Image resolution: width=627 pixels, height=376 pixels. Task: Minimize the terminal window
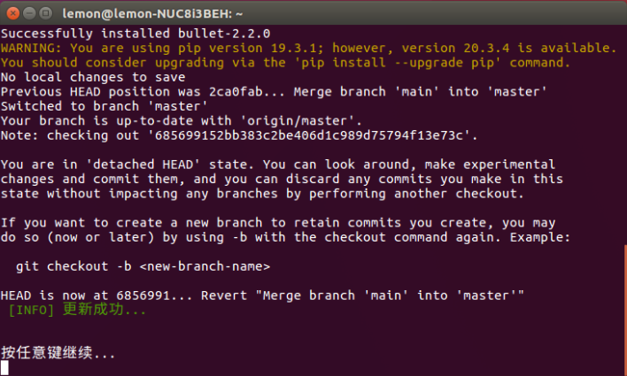coord(29,13)
